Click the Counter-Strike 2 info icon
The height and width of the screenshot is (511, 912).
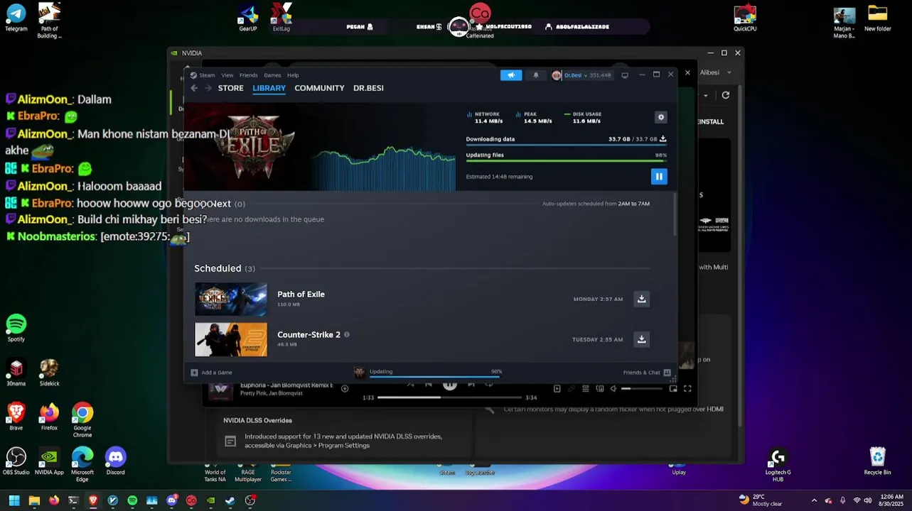tap(347, 335)
